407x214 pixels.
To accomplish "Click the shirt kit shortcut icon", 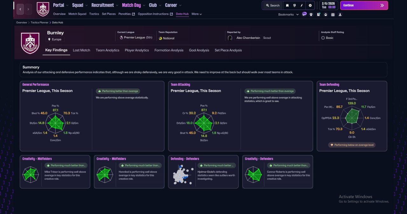I will [311, 14].
